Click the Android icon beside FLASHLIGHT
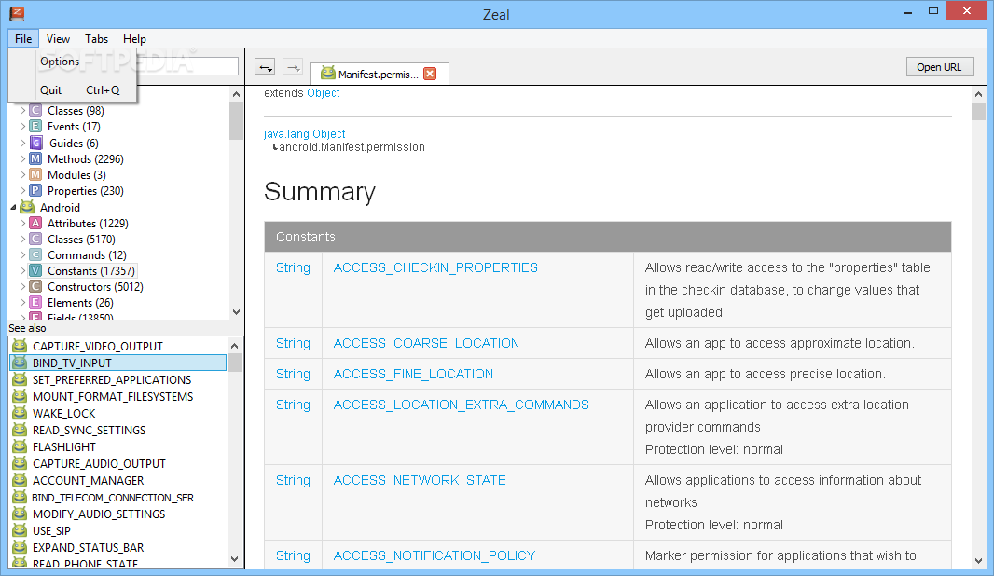Image resolution: width=994 pixels, height=576 pixels. [x=21, y=446]
